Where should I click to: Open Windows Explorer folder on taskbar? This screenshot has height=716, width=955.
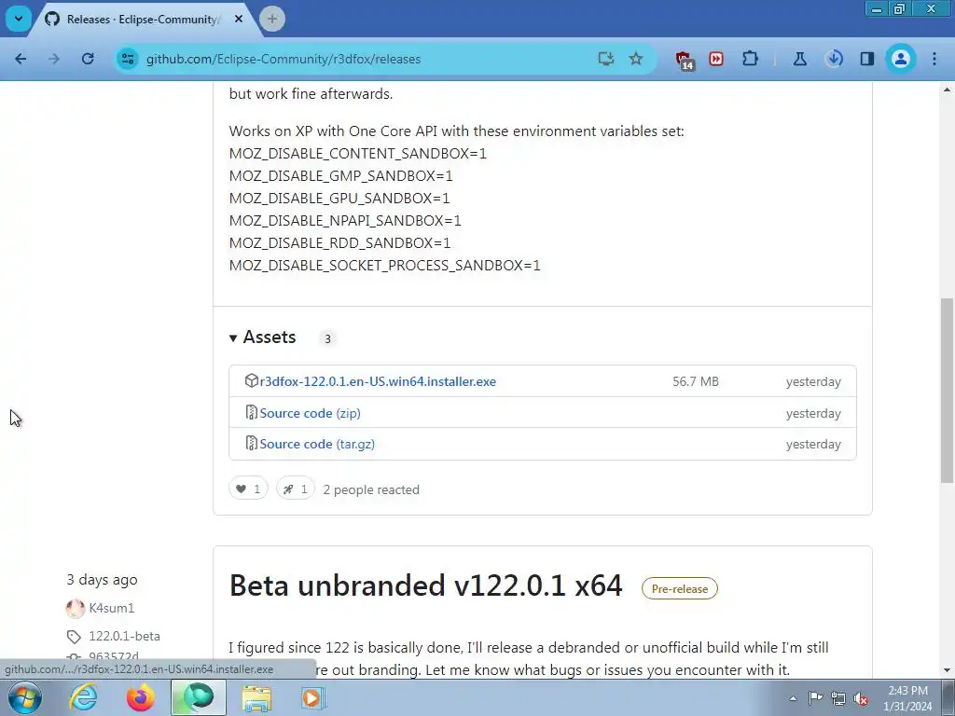(256, 697)
